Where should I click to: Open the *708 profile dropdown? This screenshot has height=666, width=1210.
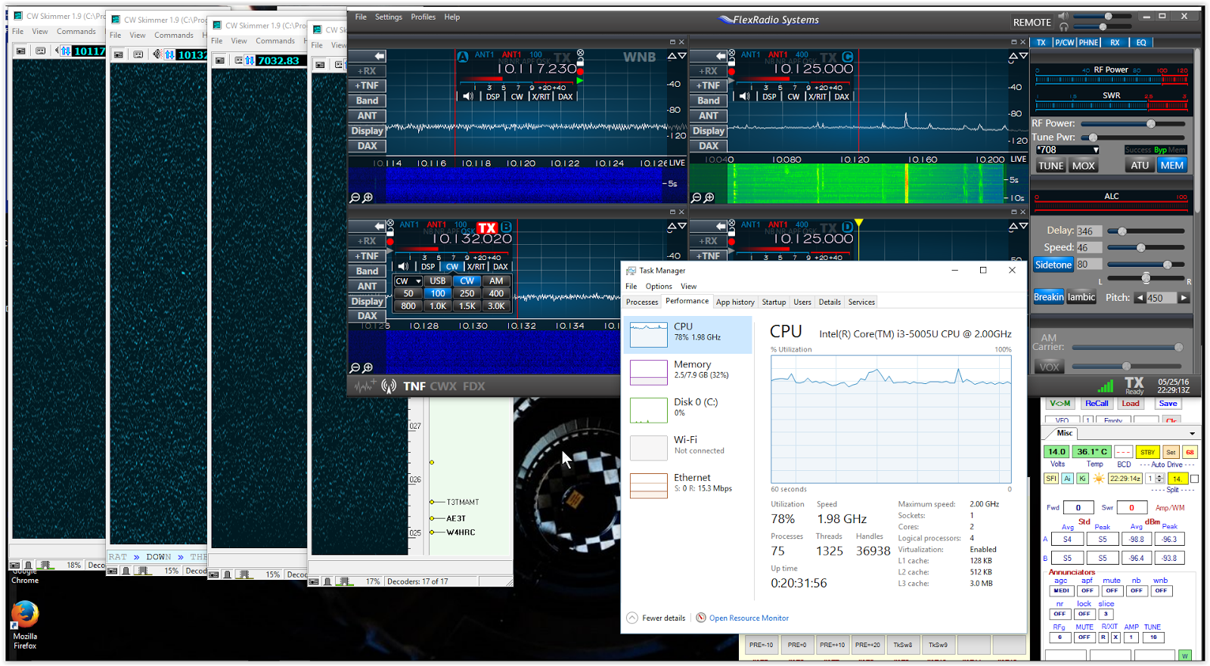(x=1068, y=150)
